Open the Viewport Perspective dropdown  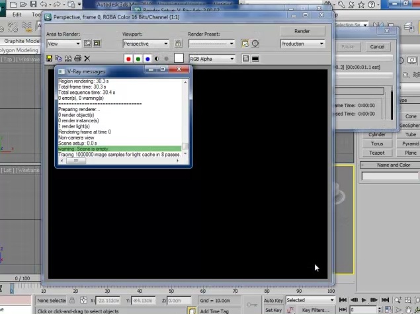click(x=146, y=44)
